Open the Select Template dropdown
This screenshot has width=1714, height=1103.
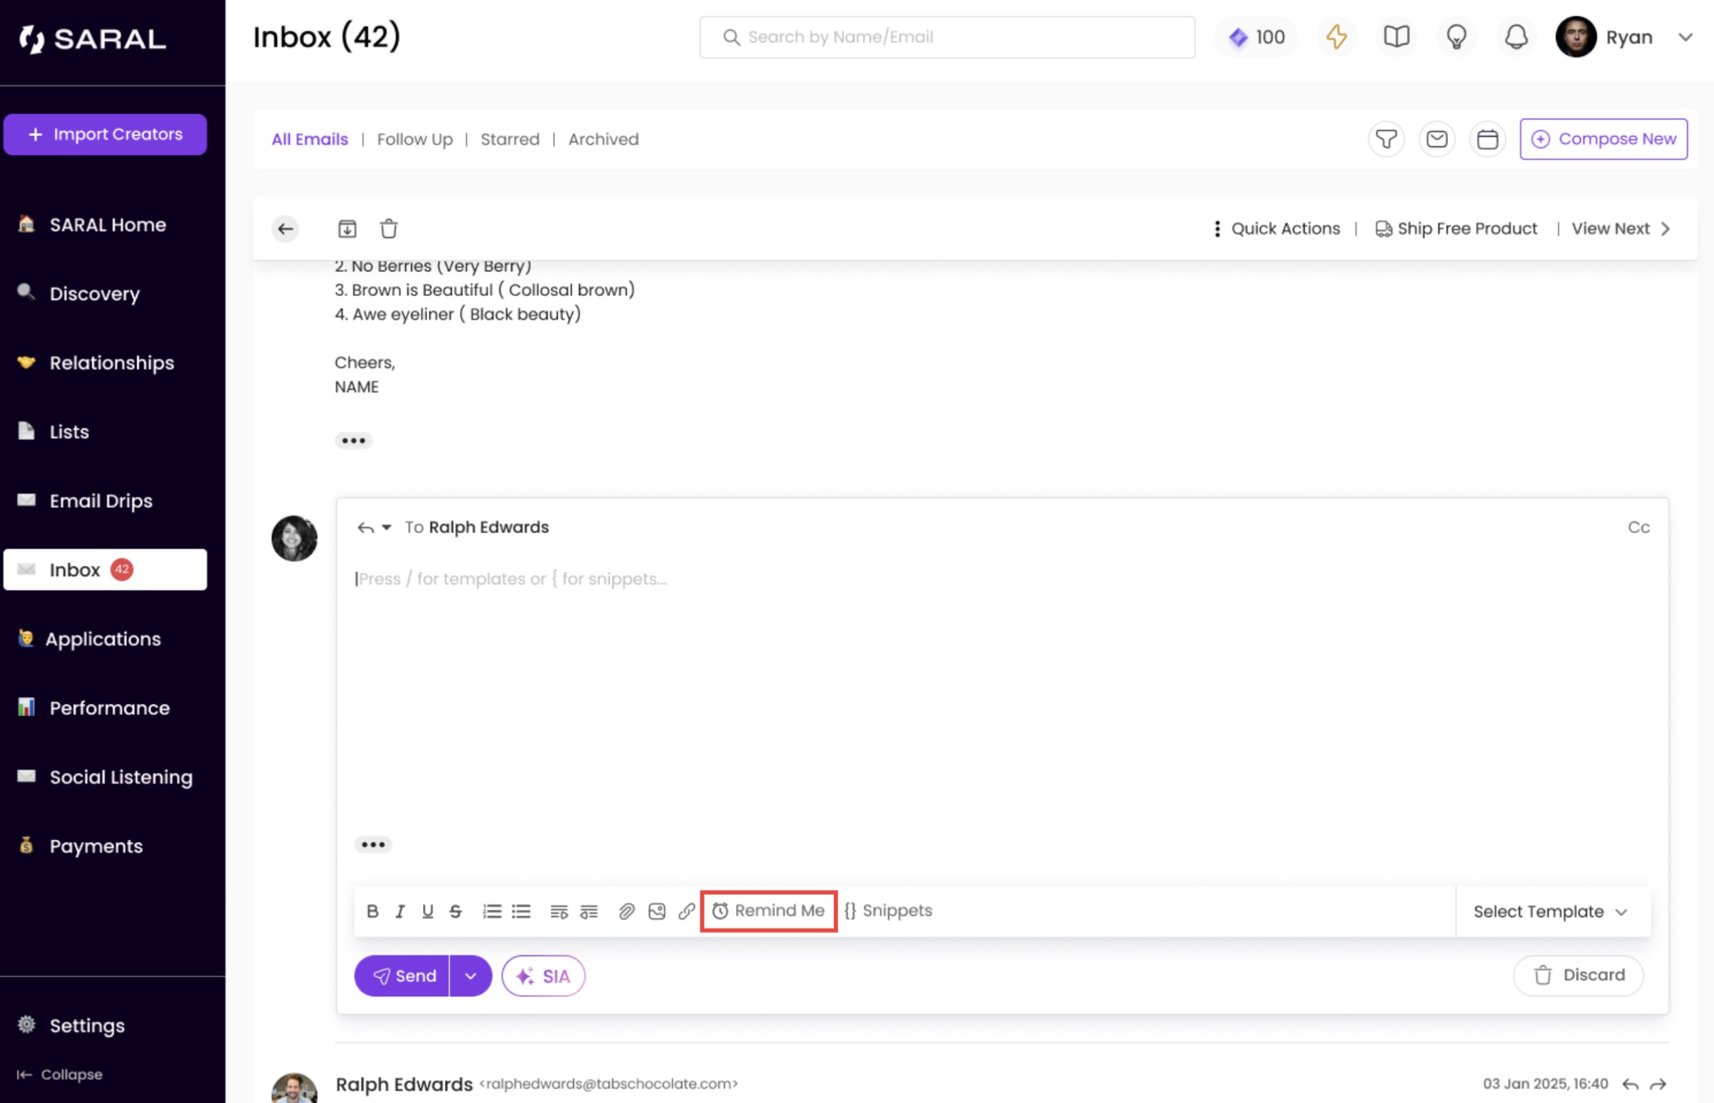click(1551, 911)
